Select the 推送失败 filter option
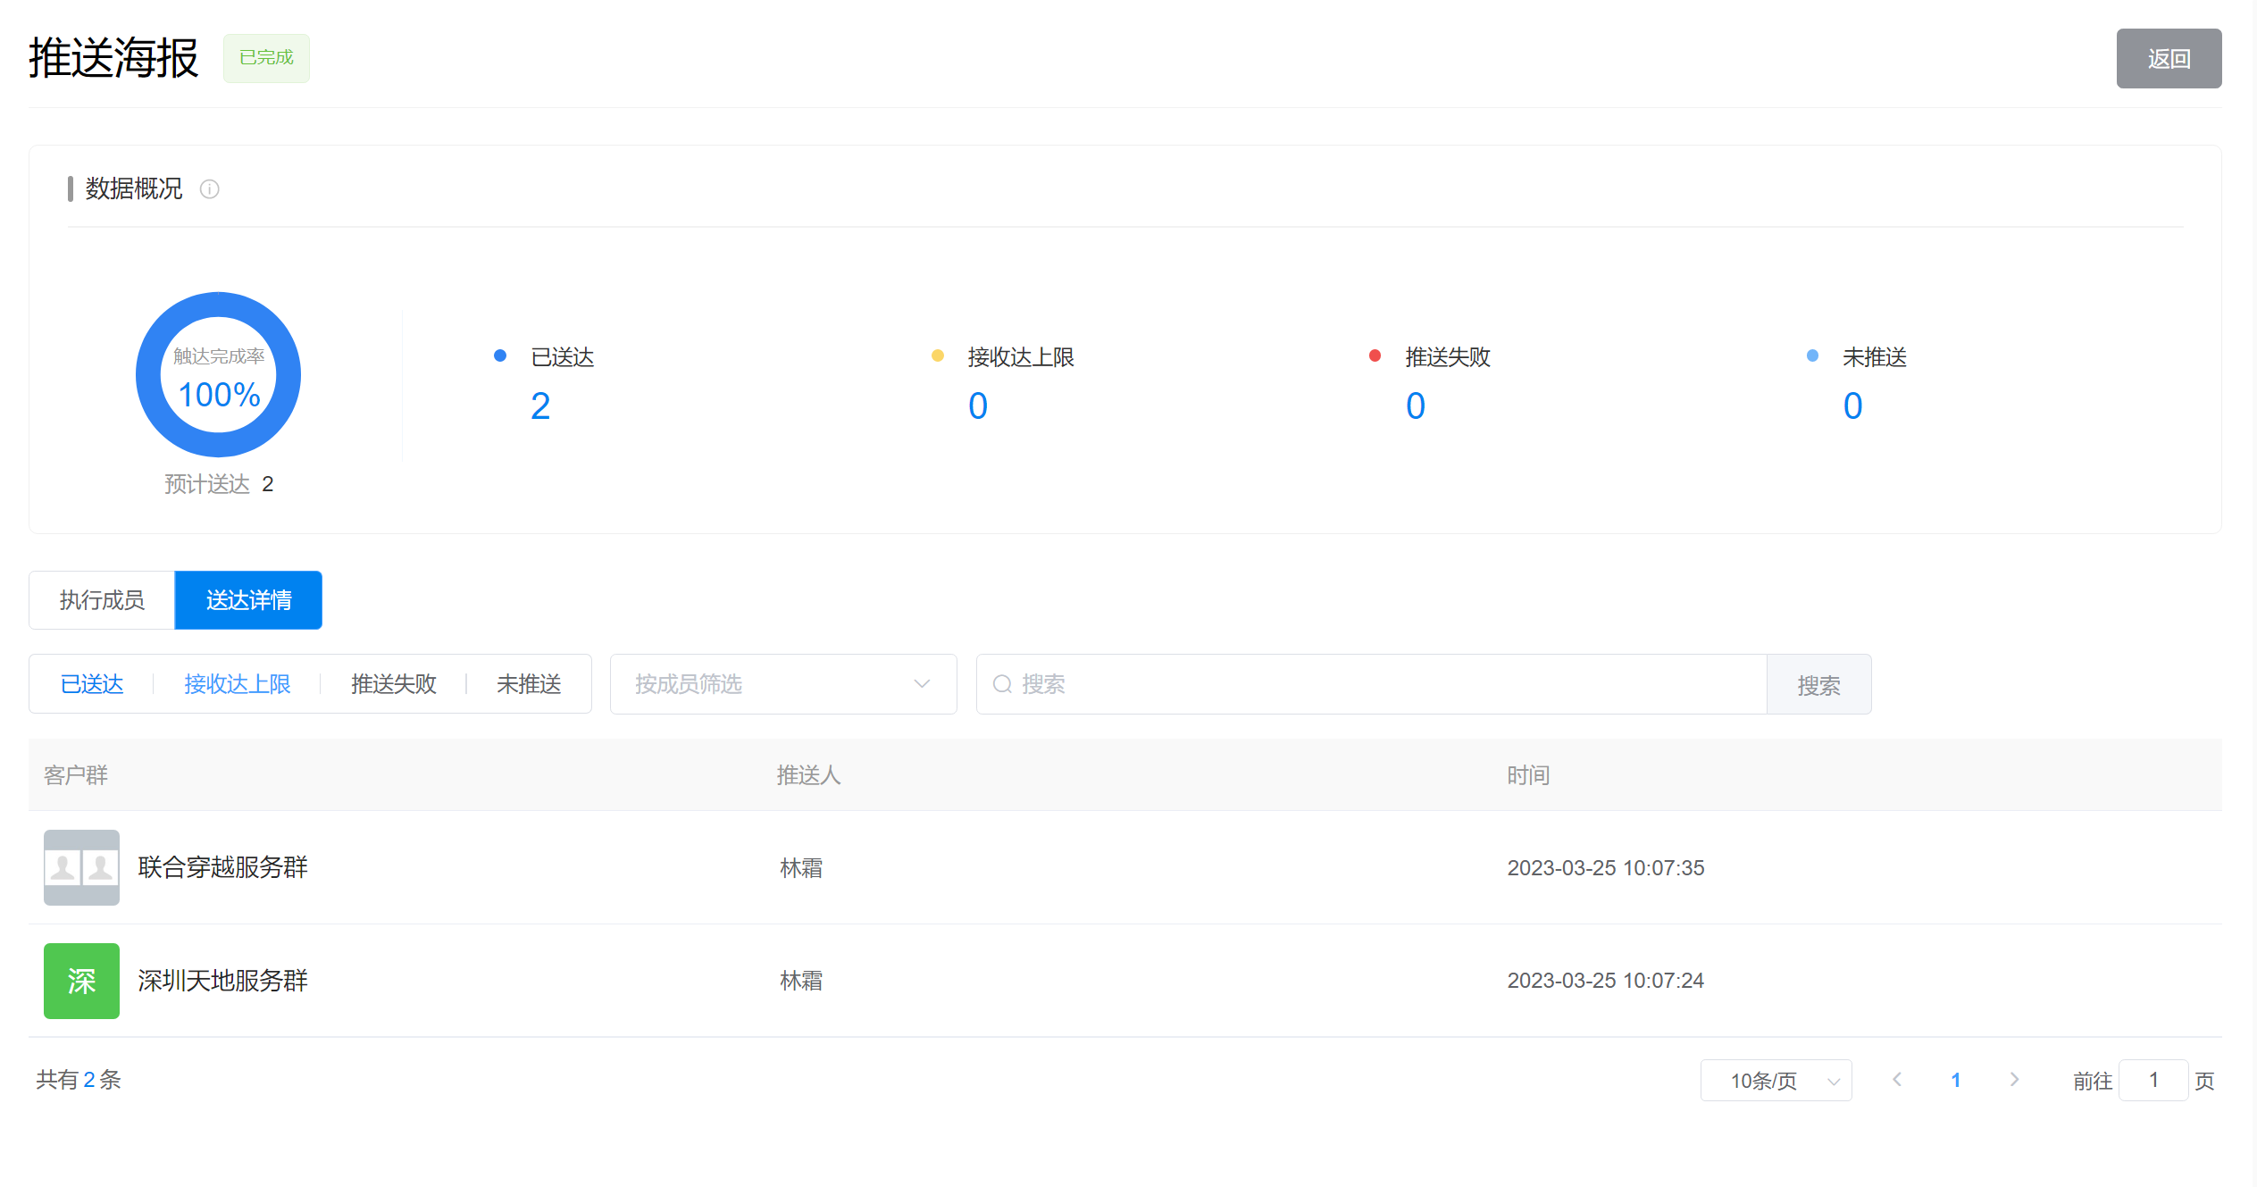The width and height of the screenshot is (2257, 1187). point(393,684)
